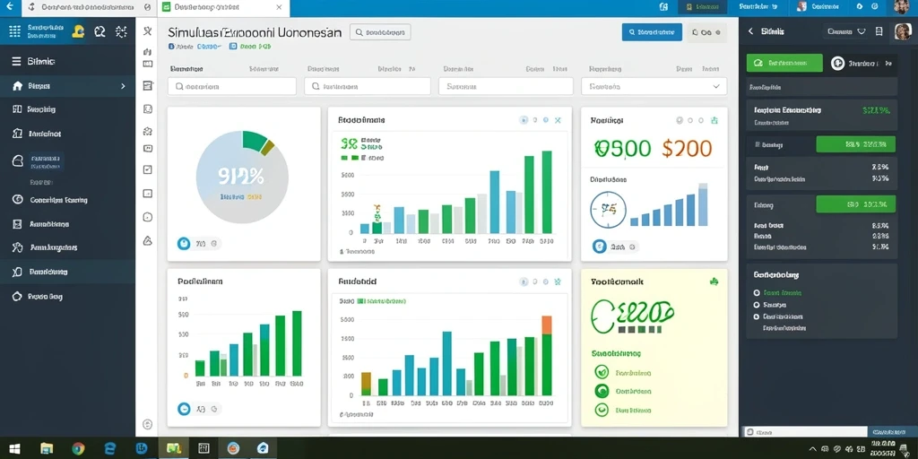
Task: Select the third radio option in right panel
Action: 757,316
